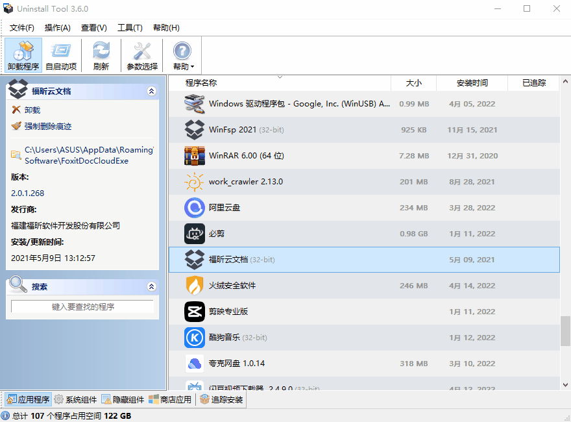This screenshot has height=422, width=571.
Task: Click the 刷新 refresh toolbar icon
Action: click(x=101, y=55)
